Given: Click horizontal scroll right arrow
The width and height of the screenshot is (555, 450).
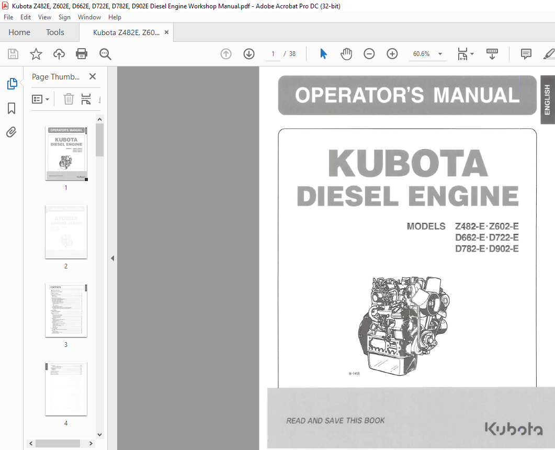Looking at the screenshot, I should pyautogui.click(x=91, y=443).
